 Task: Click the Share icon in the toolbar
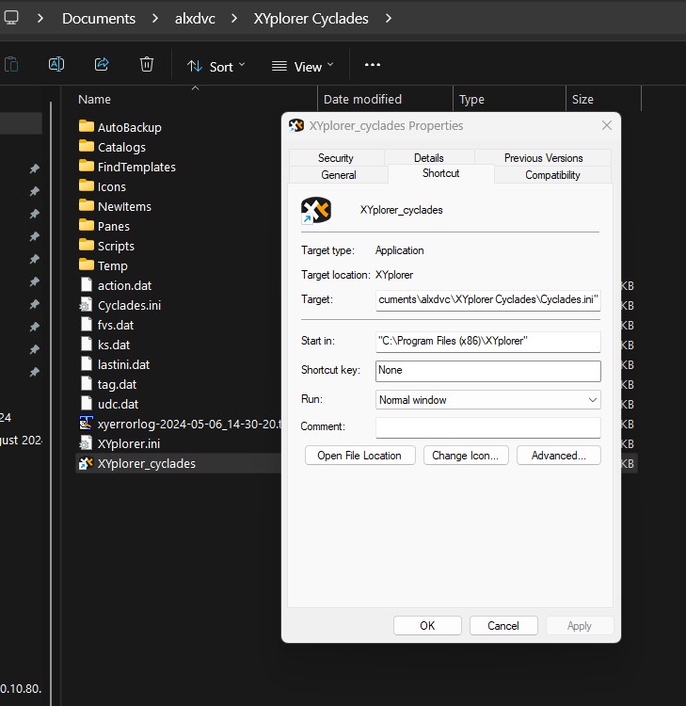coord(102,65)
